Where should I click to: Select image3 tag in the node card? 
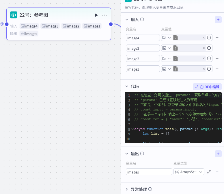point(50,26)
